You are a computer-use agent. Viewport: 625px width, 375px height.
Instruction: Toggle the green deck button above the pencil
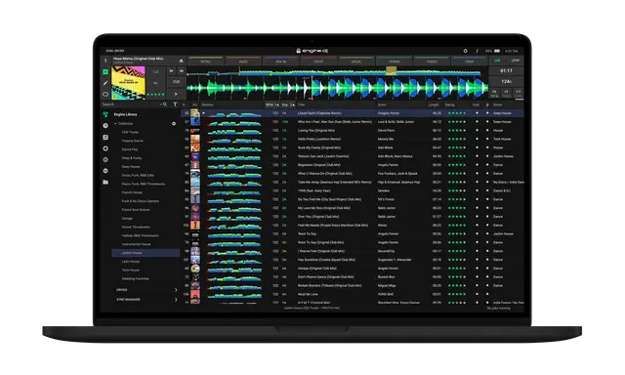pyautogui.click(x=105, y=71)
